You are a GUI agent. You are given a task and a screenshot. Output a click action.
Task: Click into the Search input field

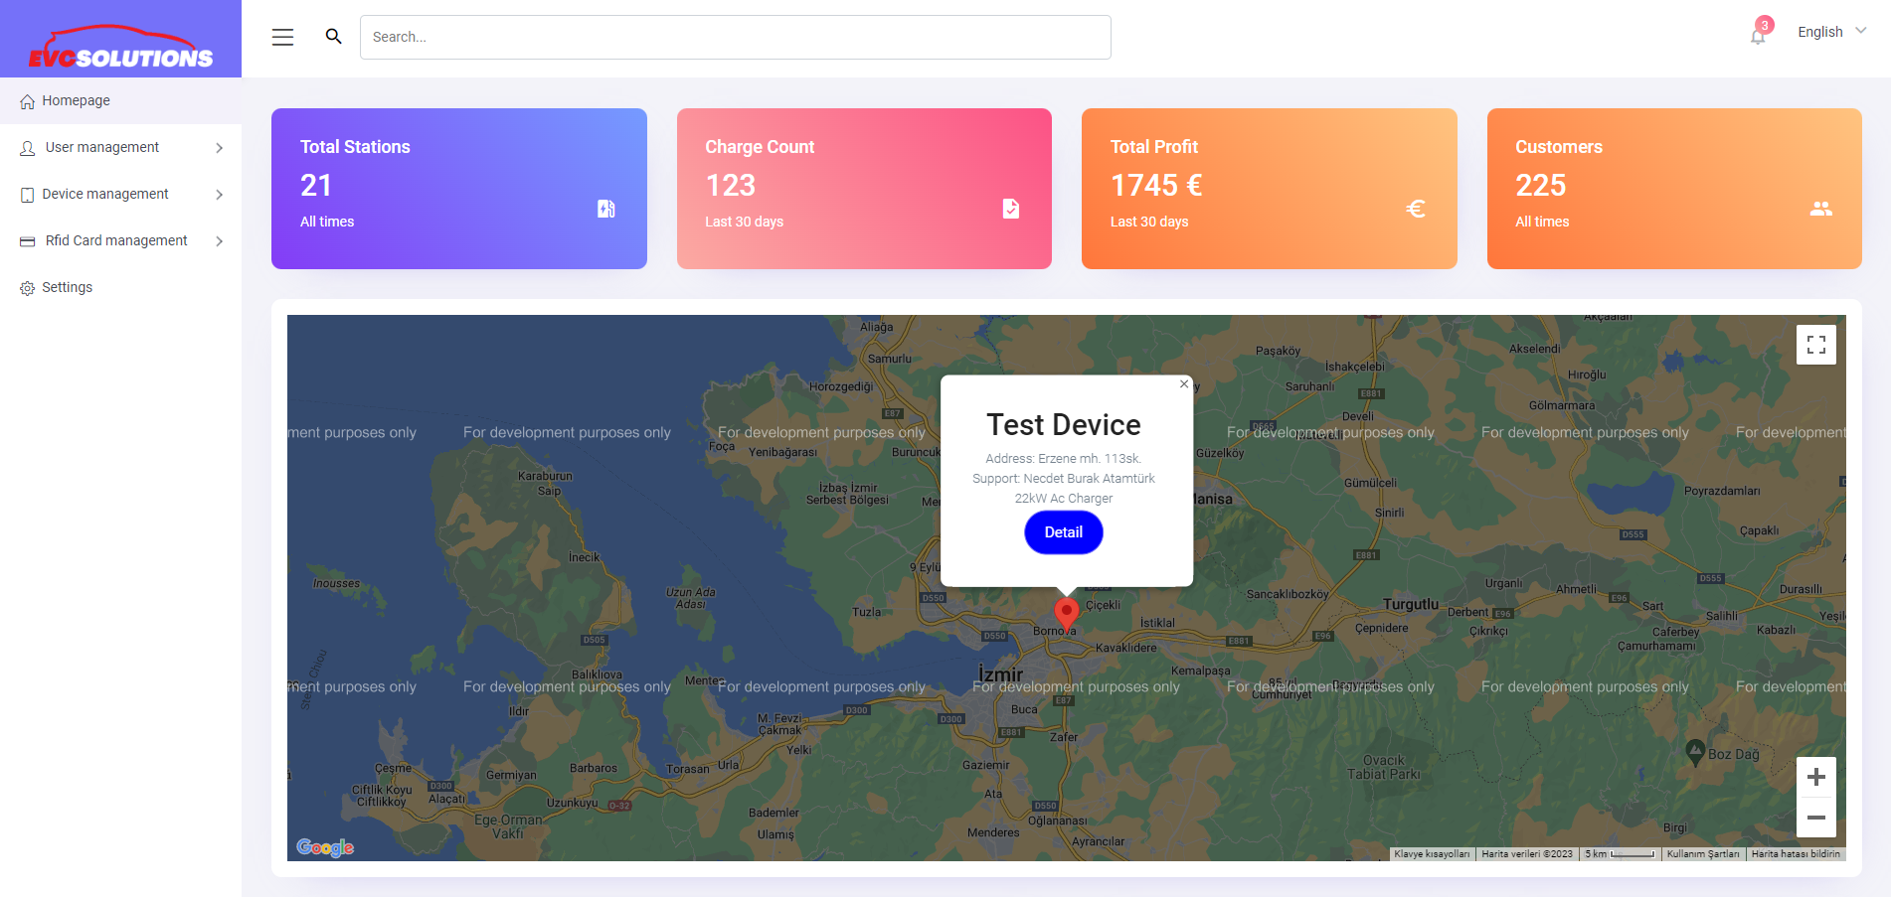(x=735, y=37)
